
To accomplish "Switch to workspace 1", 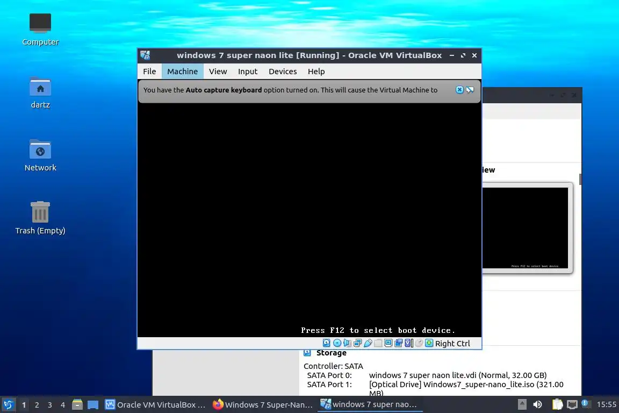I will [24, 405].
